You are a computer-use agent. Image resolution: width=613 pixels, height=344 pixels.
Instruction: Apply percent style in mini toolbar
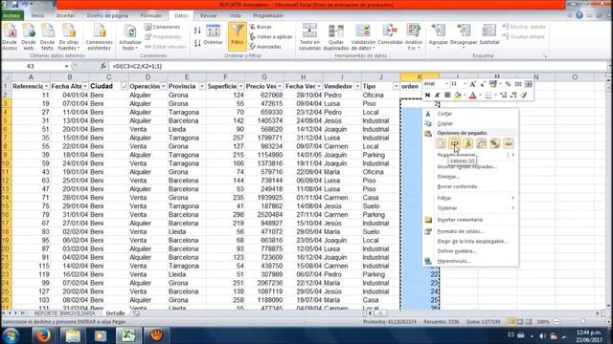[508, 84]
